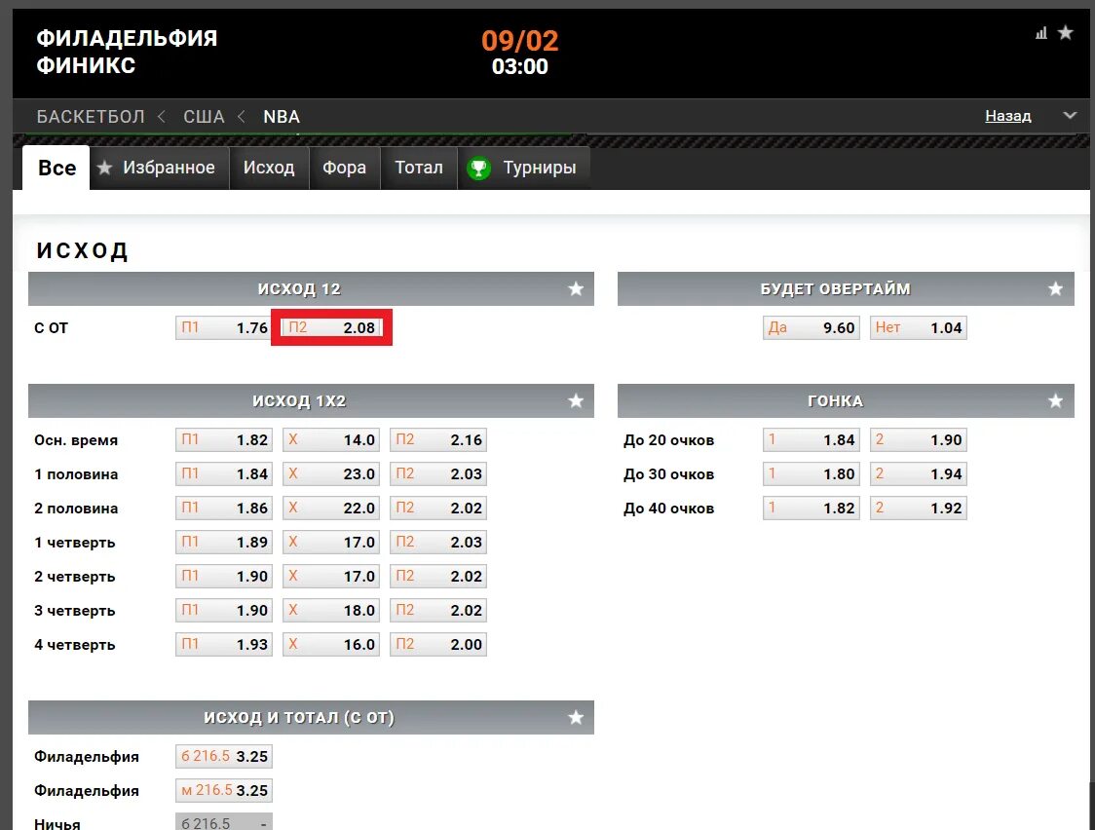This screenshot has height=830, width=1095.
Task: Favorite the БУДЕТ ОВЕРТАЙМ market star
Action: tap(1055, 289)
